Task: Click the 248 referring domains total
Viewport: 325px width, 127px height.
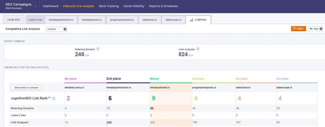Action: (x=80, y=54)
